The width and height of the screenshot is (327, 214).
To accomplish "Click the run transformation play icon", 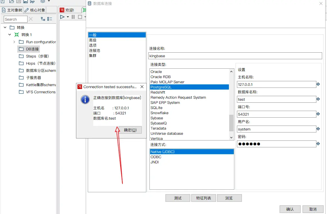I will click(x=62, y=17).
